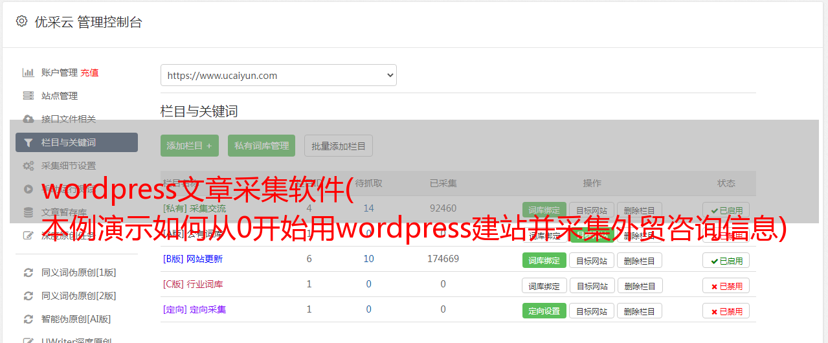Click the server icon for 站点管理

pyautogui.click(x=28, y=96)
